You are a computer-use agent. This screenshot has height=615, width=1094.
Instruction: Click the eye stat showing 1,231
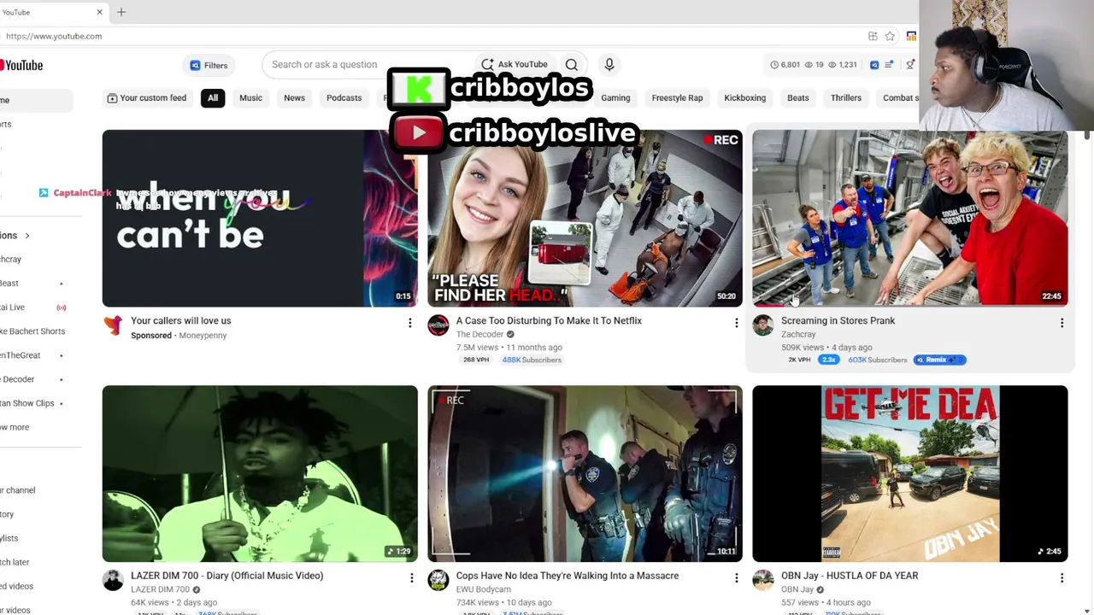[842, 65]
